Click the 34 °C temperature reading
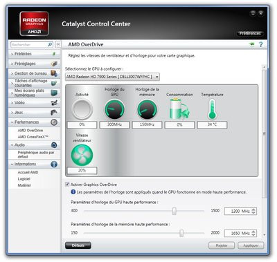277x262 pixels. click(x=212, y=124)
